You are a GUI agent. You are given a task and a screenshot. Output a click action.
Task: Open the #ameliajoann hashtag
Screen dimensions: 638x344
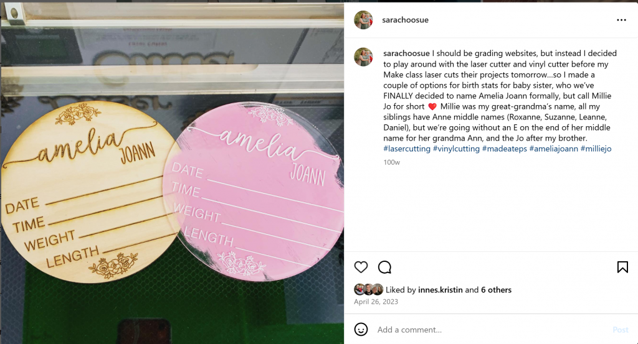click(x=553, y=149)
